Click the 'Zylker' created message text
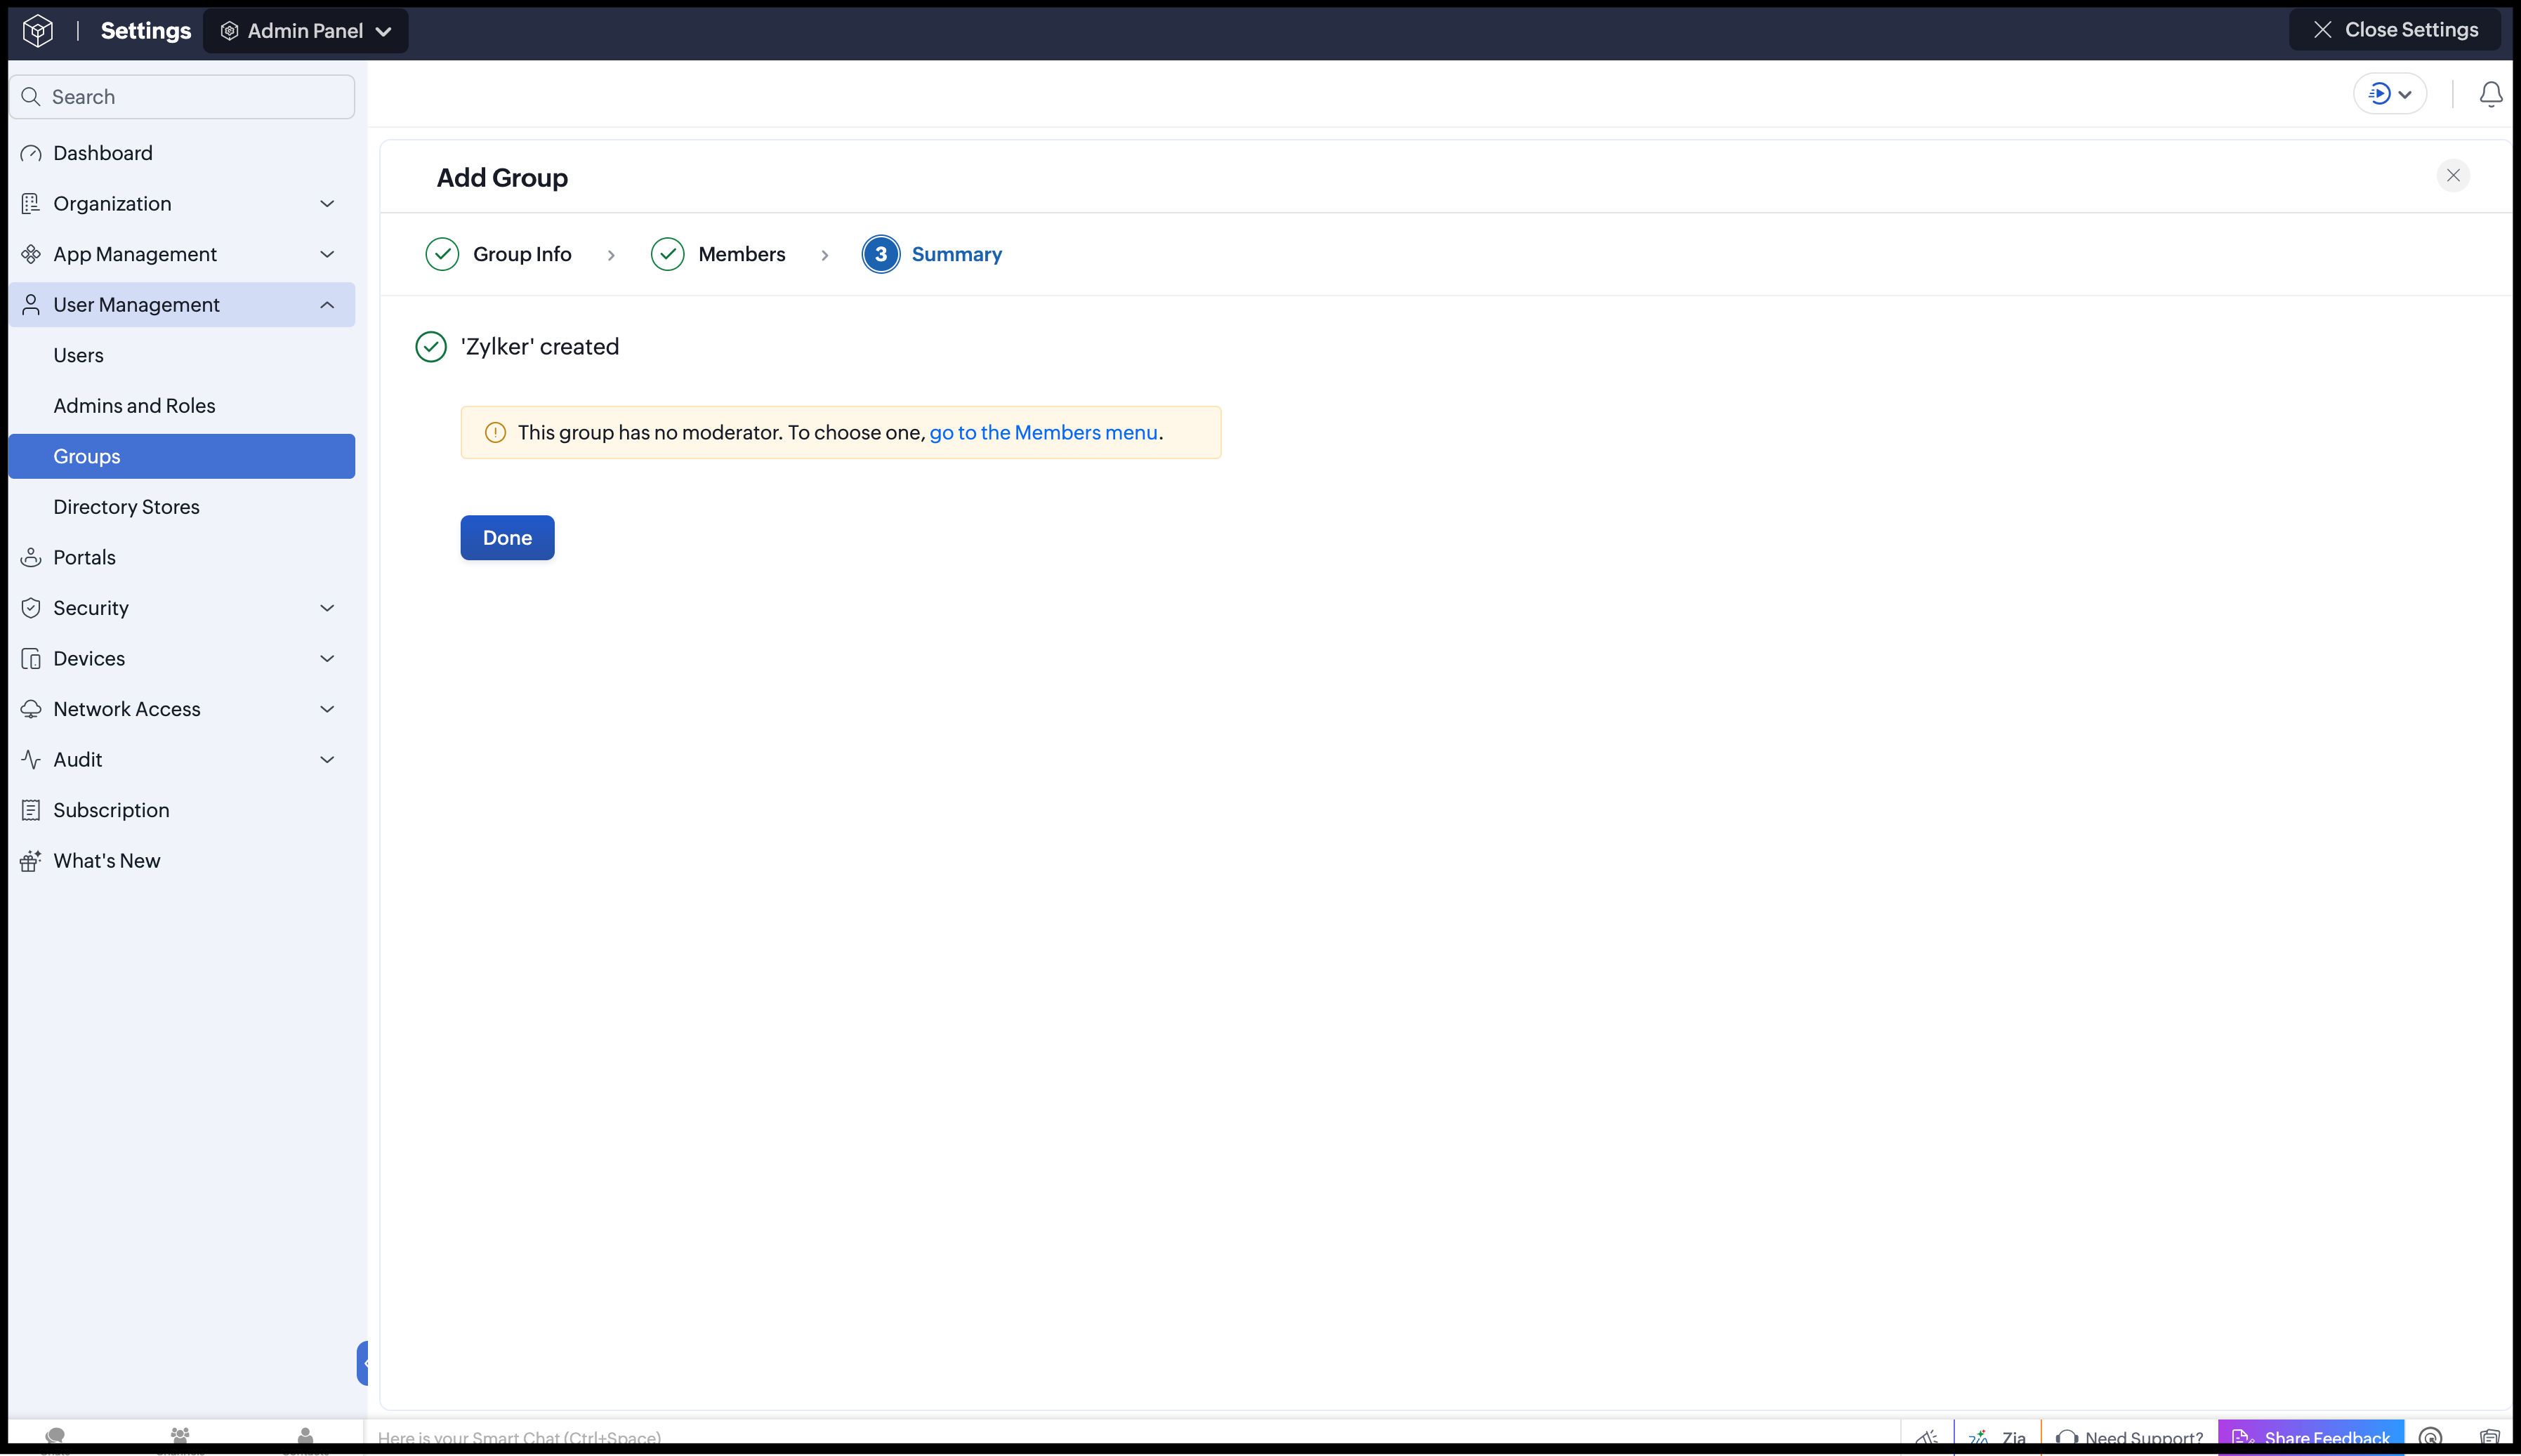This screenshot has height=1456, width=2521. 540,347
